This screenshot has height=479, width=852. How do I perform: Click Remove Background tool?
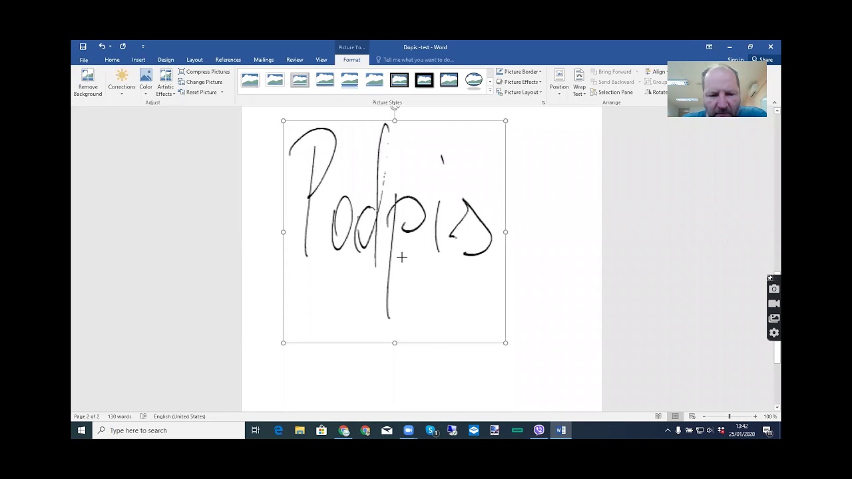[88, 83]
